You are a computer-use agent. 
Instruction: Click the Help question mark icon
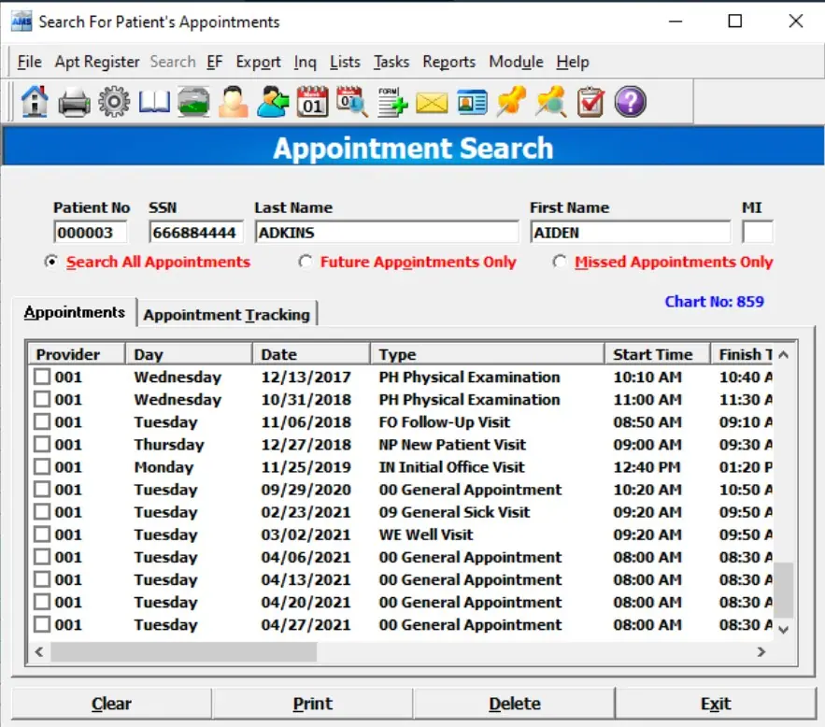[630, 102]
